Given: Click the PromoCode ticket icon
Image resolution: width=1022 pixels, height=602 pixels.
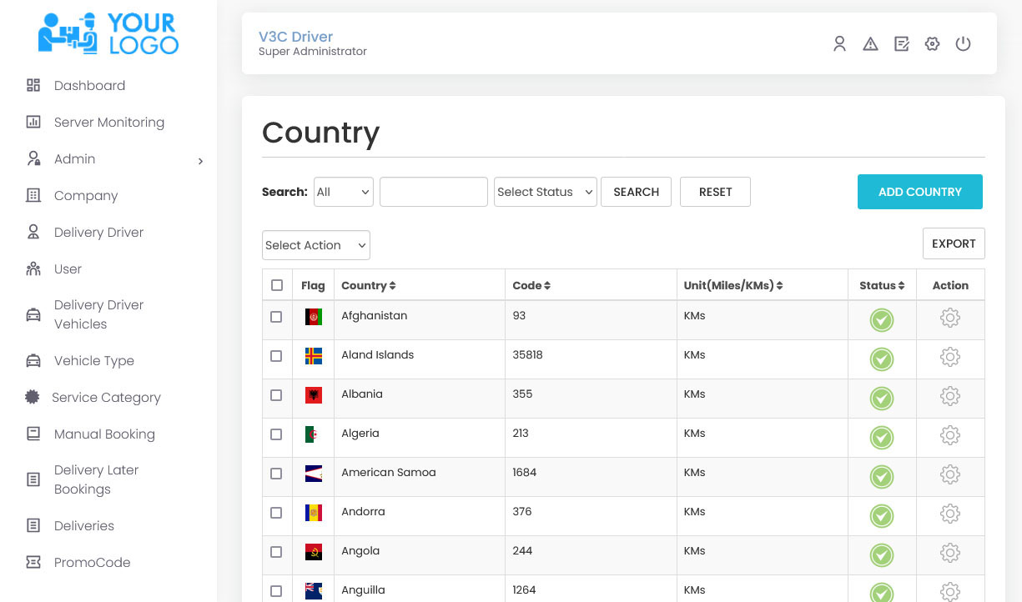Looking at the screenshot, I should (x=33, y=562).
